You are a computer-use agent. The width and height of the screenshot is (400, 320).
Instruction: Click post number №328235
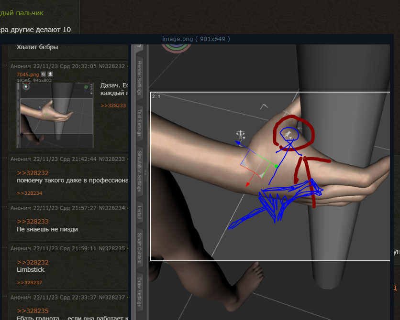pyautogui.click(x=112, y=248)
